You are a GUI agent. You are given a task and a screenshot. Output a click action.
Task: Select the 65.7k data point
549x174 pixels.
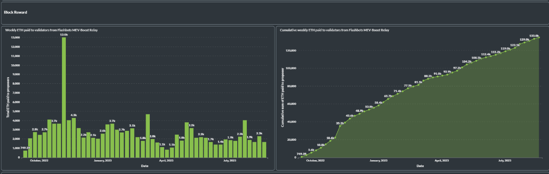coord(388,99)
